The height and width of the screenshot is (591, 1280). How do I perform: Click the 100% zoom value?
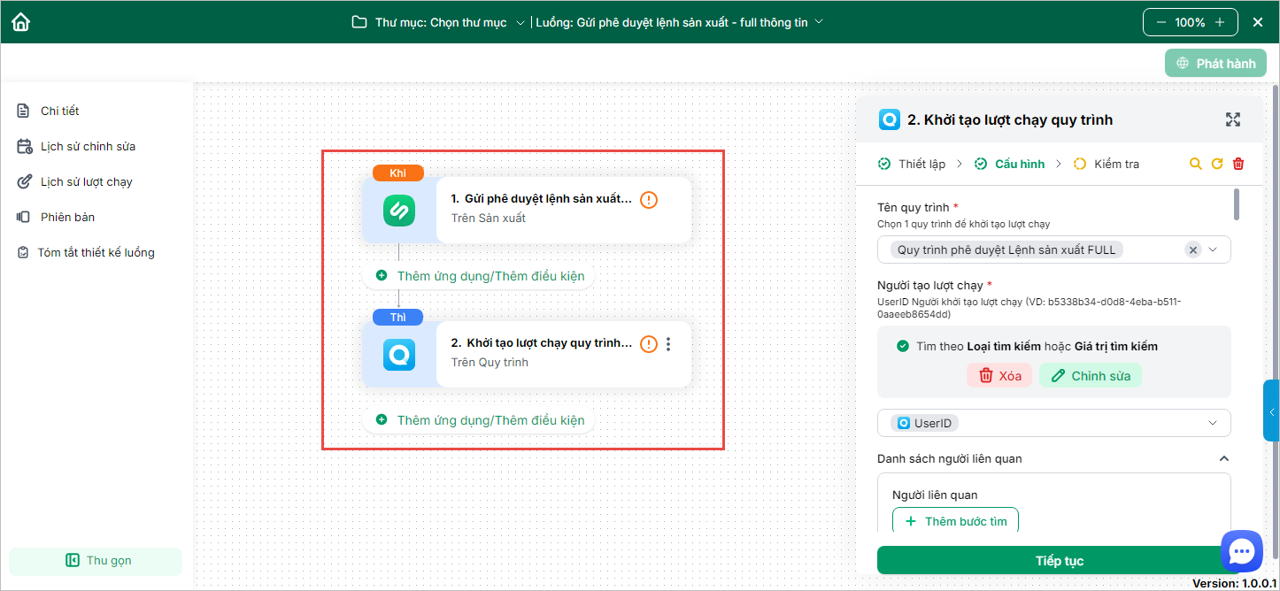(x=1190, y=22)
